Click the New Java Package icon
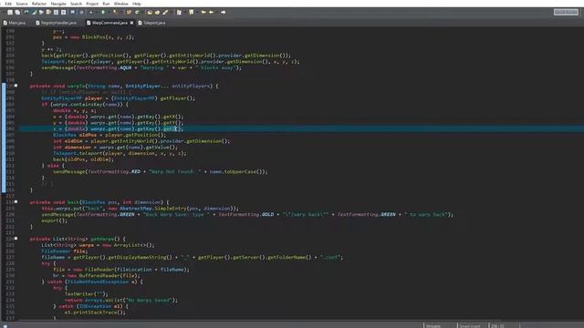584x328 pixels. [x=129, y=12]
